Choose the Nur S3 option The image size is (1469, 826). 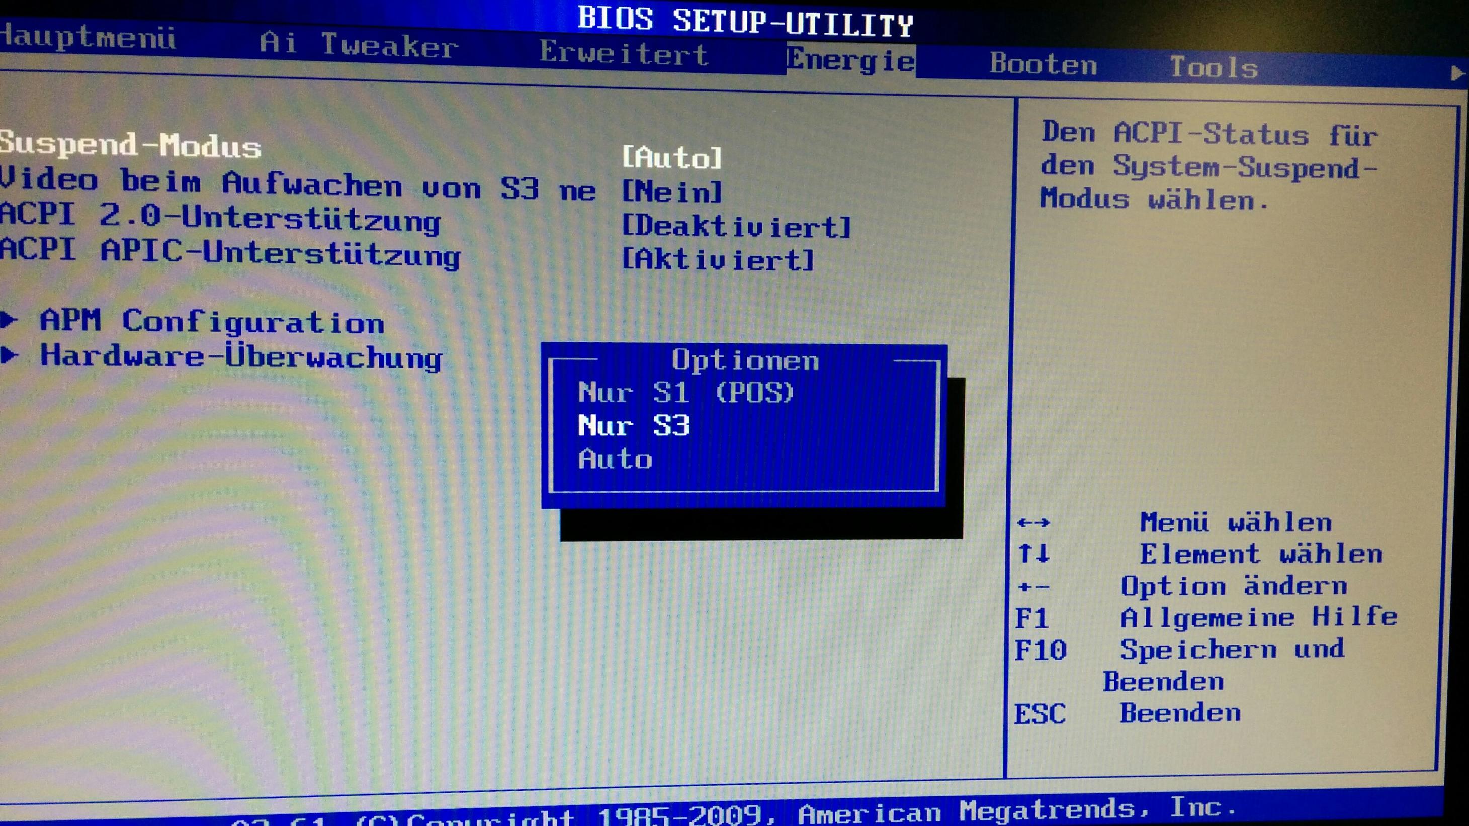tap(634, 426)
